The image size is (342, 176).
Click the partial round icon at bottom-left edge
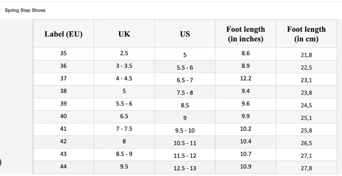1,162
